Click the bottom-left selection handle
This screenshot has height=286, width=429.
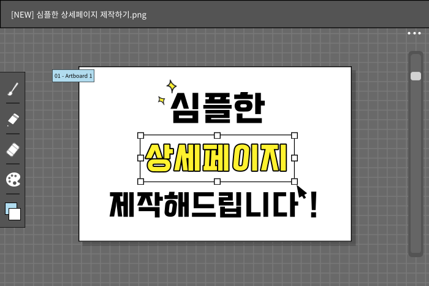click(x=140, y=182)
